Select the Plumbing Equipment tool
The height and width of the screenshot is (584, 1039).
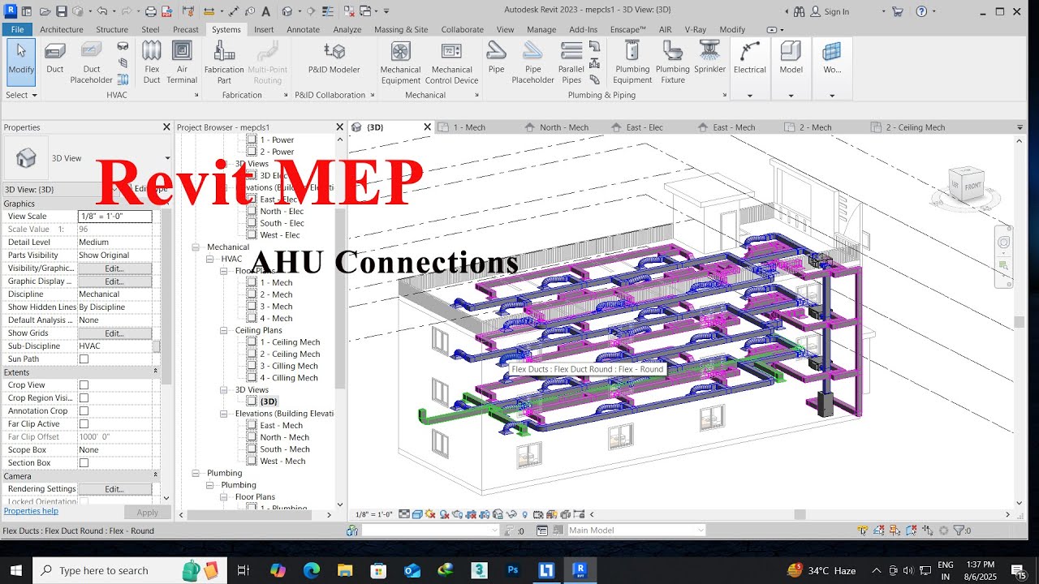pyautogui.click(x=632, y=62)
